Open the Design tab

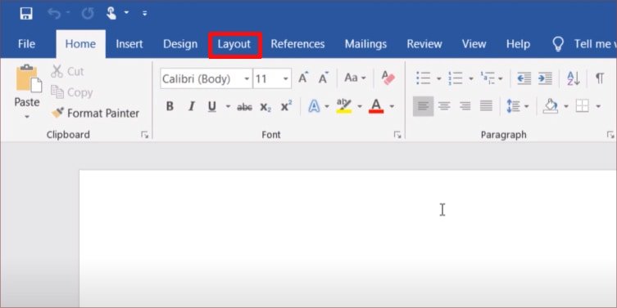pyautogui.click(x=180, y=44)
